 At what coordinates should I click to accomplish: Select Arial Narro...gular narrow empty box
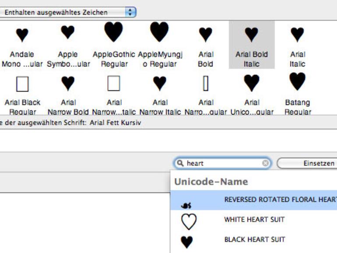tap(206, 83)
